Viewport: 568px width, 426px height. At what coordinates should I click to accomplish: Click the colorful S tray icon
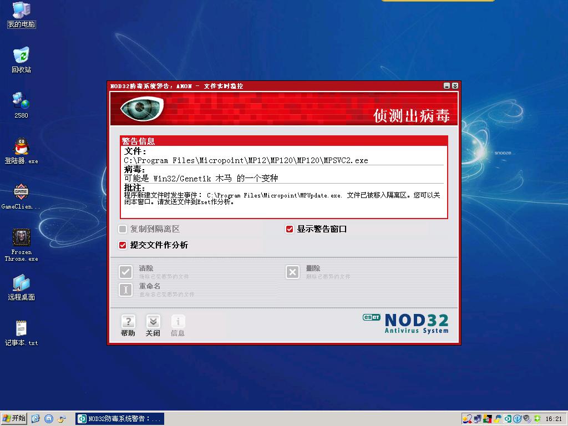point(488,419)
